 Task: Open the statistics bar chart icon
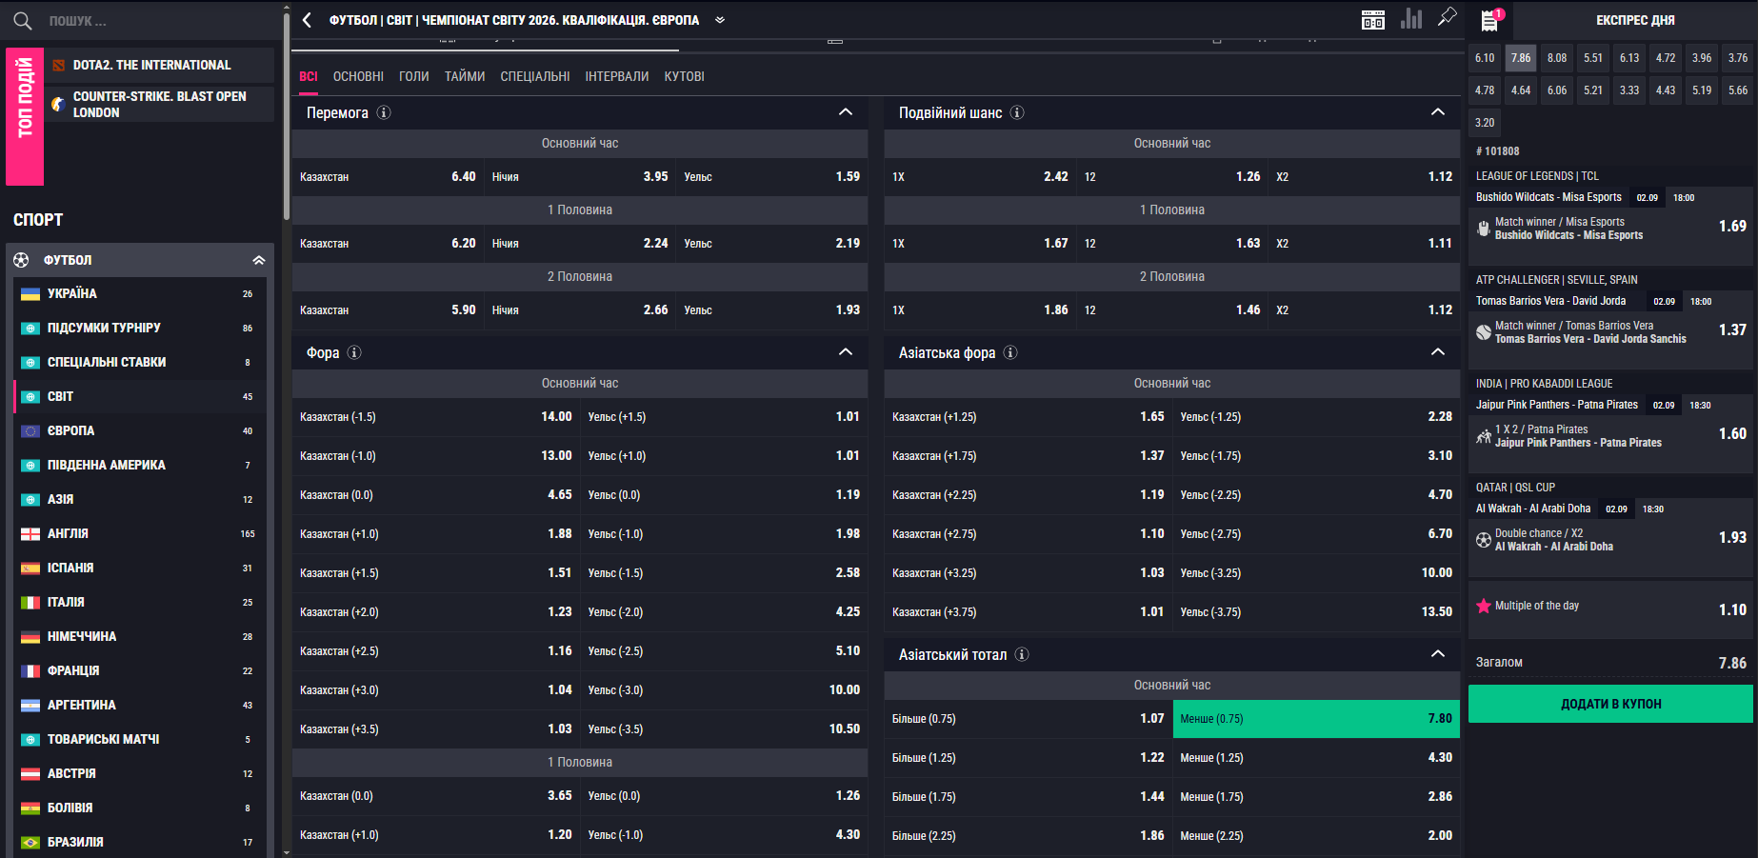point(1410,19)
